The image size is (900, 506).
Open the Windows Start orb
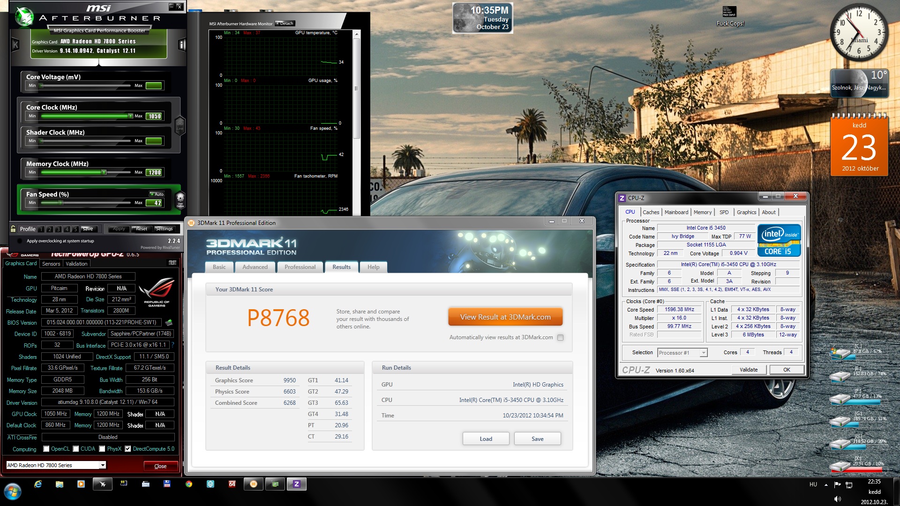(13, 492)
